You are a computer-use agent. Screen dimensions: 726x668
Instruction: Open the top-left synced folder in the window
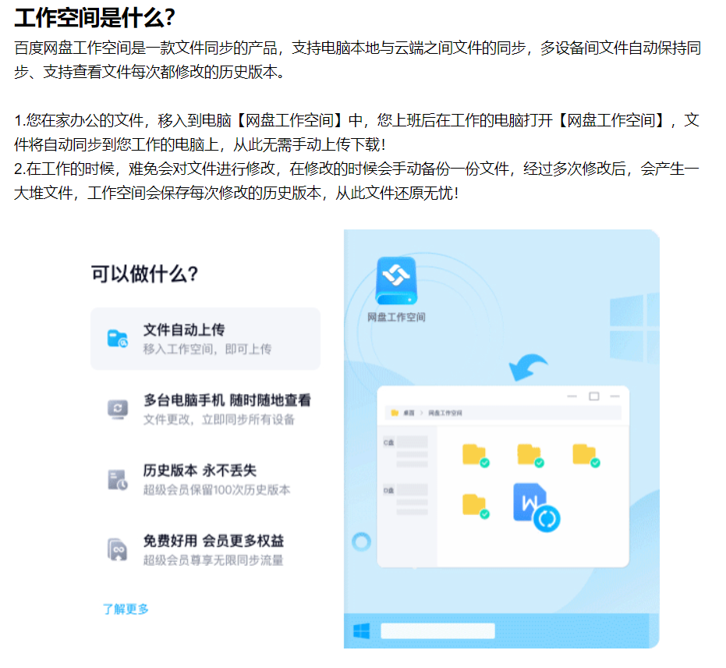click(x=474, y=455)
